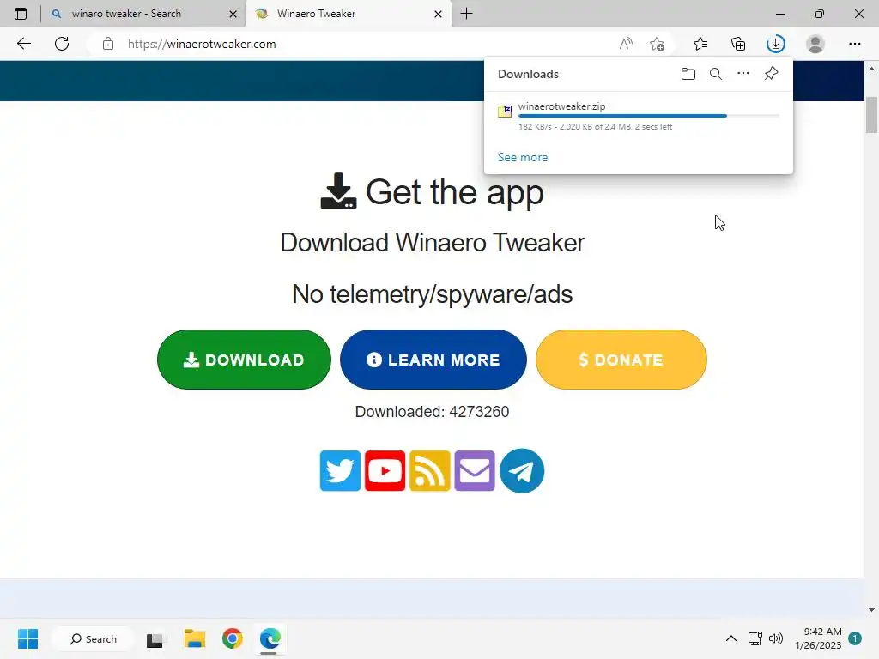This screenshot has height=659, width=879.
Task: Click the download speed status text
Action: point(596,127)
